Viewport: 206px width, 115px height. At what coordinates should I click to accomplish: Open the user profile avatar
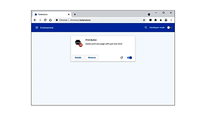coord(166,20)
